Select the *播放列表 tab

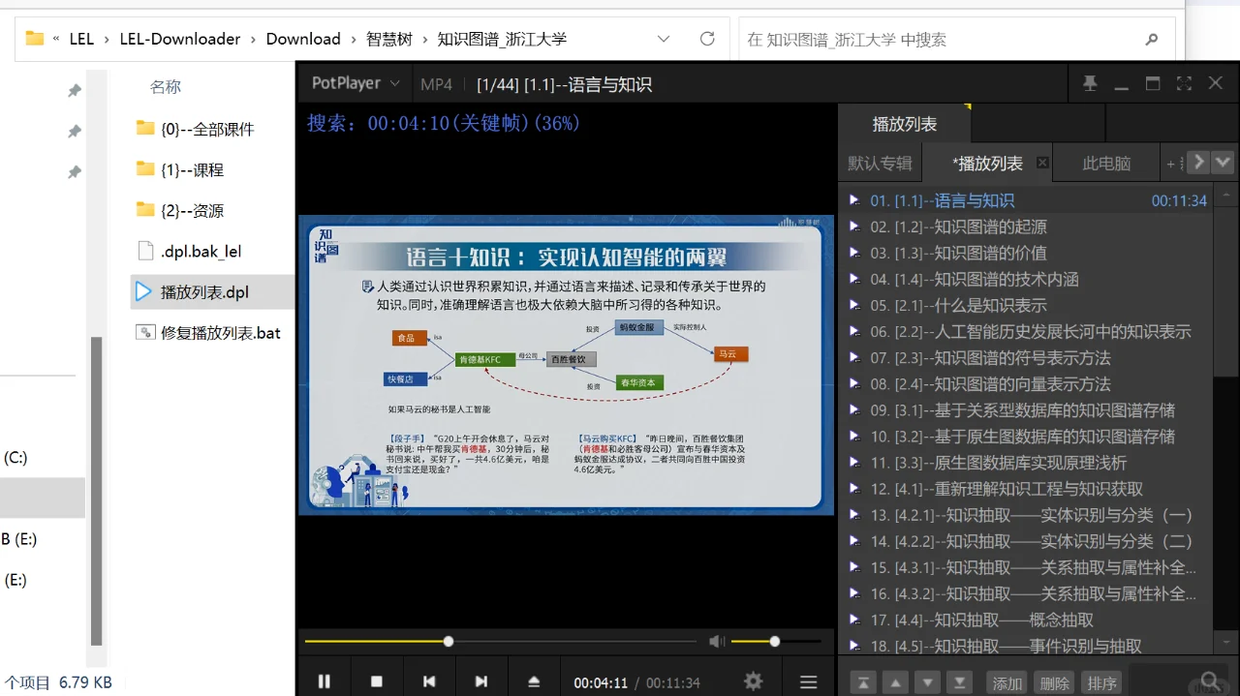pyautogui.click(x=987, y=164)
